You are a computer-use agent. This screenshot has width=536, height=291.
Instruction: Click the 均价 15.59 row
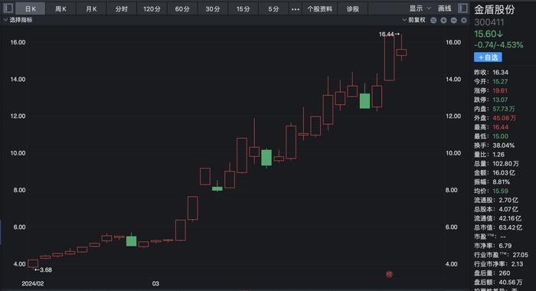click(491, 191)
